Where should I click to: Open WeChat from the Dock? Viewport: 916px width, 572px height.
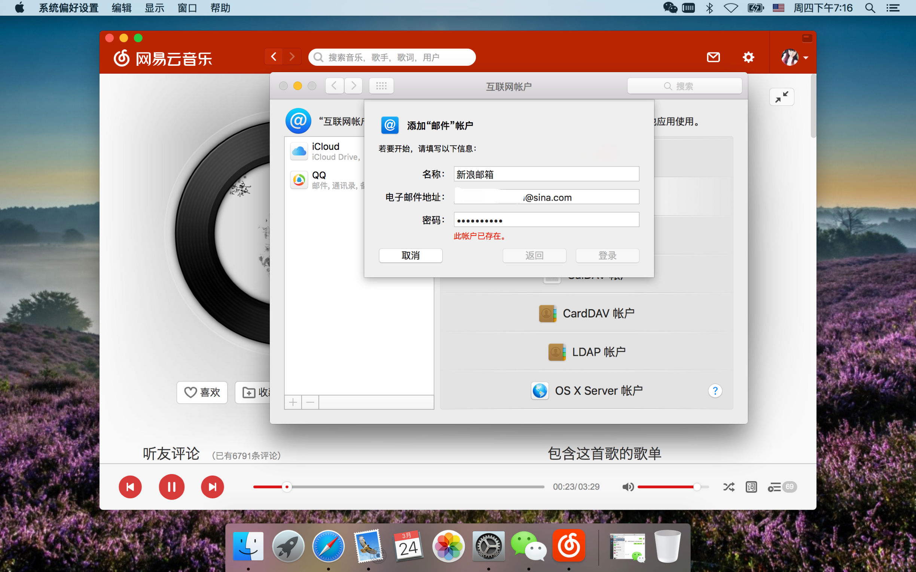(x=528, y=546)
